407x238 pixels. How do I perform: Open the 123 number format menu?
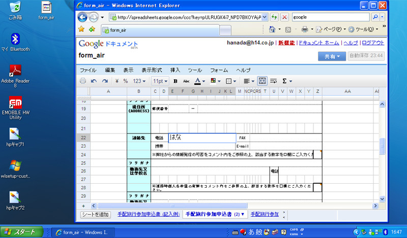tap(139, 81)
